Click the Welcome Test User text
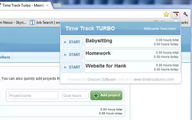The height and width of the screenshot is (120, 192). point(160,29)
